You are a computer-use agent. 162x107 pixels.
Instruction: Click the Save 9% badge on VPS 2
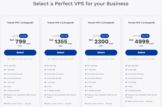(64, 36)
